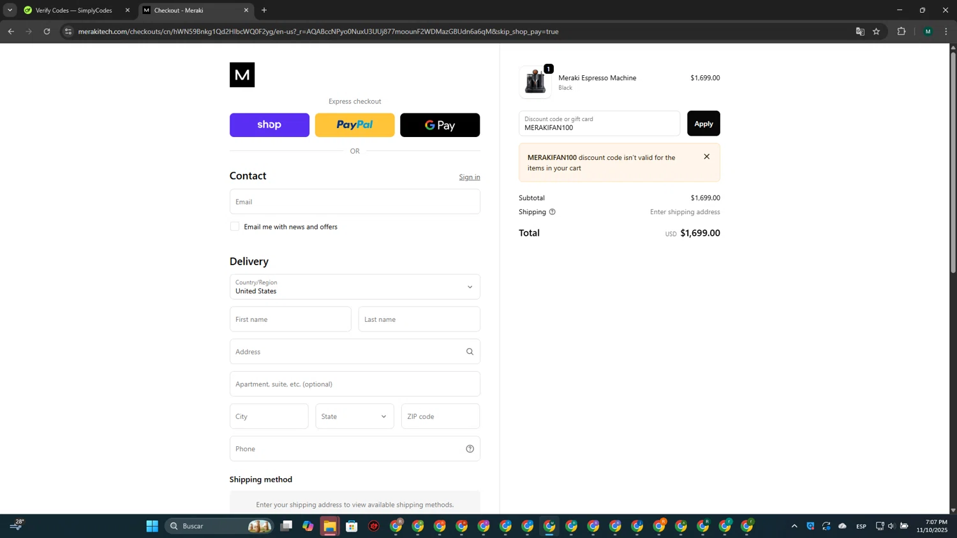Click the Meraki M logo

click(x=242, y=75)
